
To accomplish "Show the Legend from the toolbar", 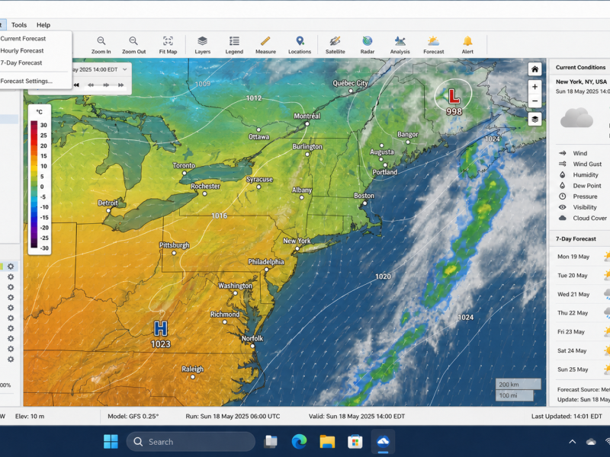I will tap(234, 45).
